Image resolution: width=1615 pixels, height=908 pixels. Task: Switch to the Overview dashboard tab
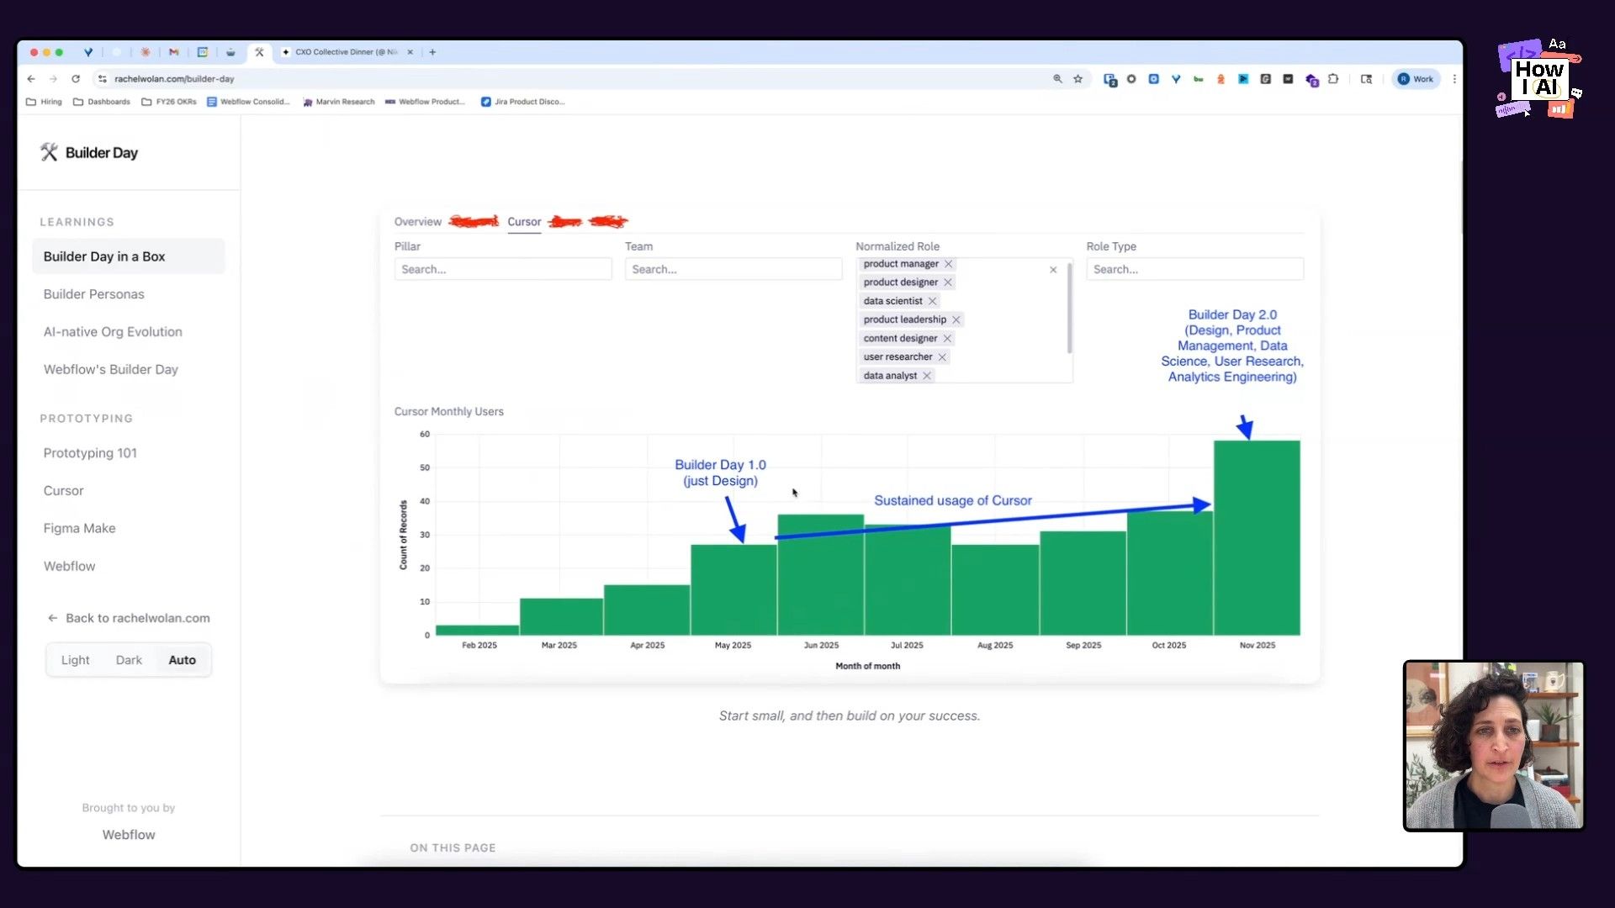pos(418,222)
